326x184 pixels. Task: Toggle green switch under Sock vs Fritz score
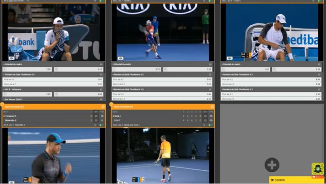coord(210,125)
